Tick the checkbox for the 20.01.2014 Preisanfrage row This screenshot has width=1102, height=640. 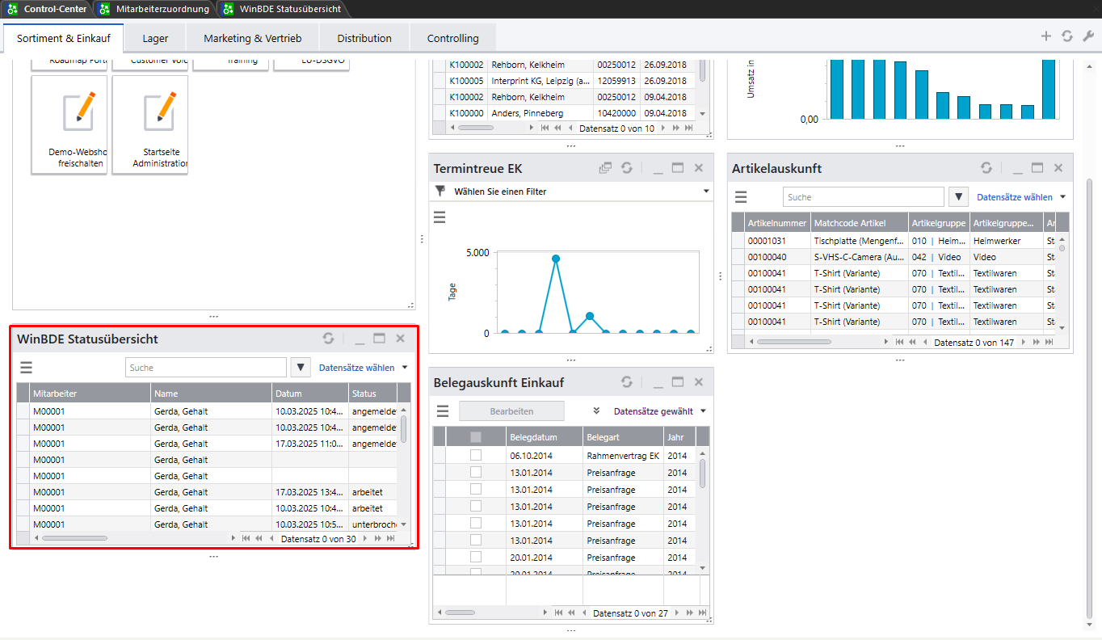point(476,558)
